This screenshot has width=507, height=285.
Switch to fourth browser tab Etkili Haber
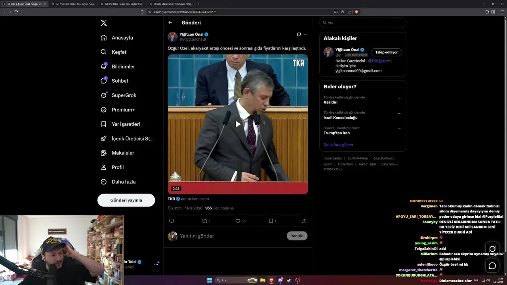(170, 4)
